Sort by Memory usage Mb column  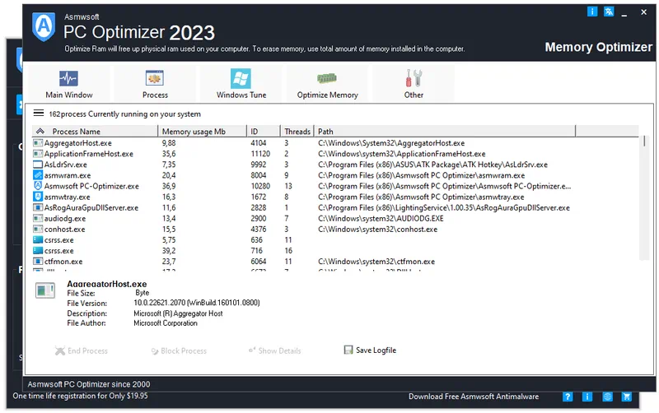pyautogui.click(x=202, y=132)
